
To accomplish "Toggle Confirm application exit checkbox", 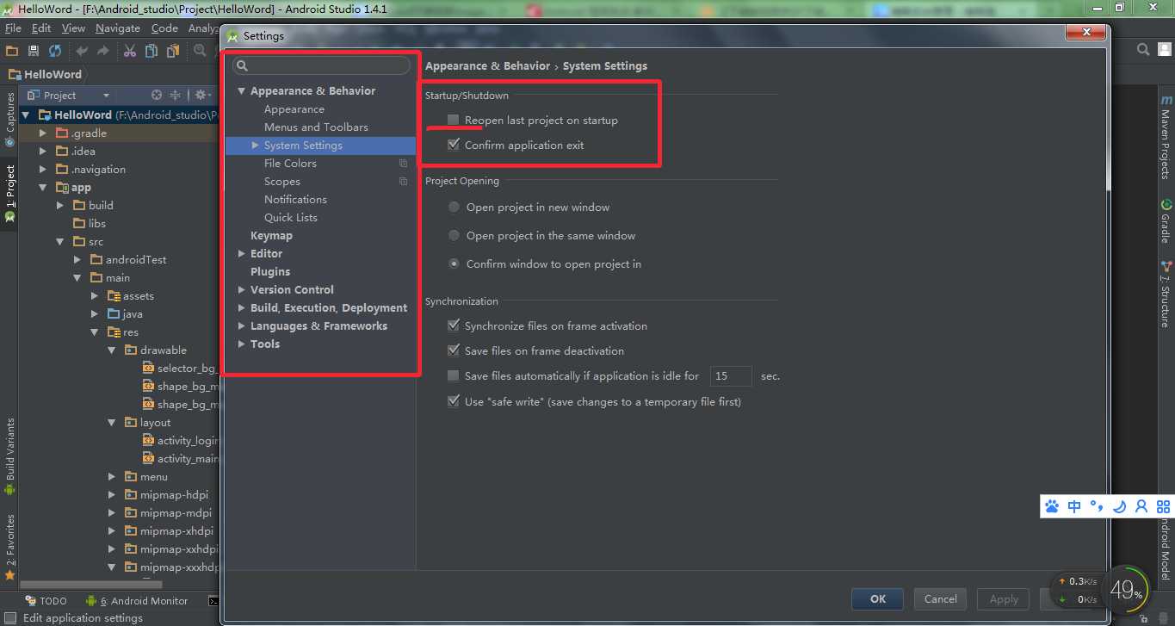I will pyautogui.click(x=454, y=145).
